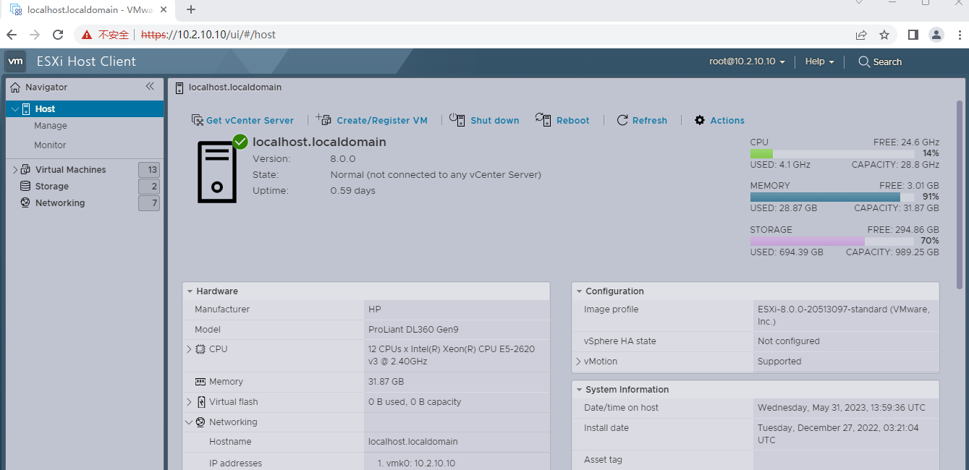The height and width of the screenshot is (470, 969).
Task: Select Manage under Host
Action: [51, 126]
